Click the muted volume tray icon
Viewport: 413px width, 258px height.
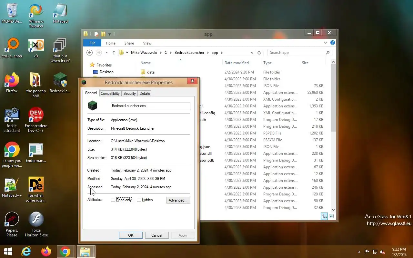click(x=383, y=252)
